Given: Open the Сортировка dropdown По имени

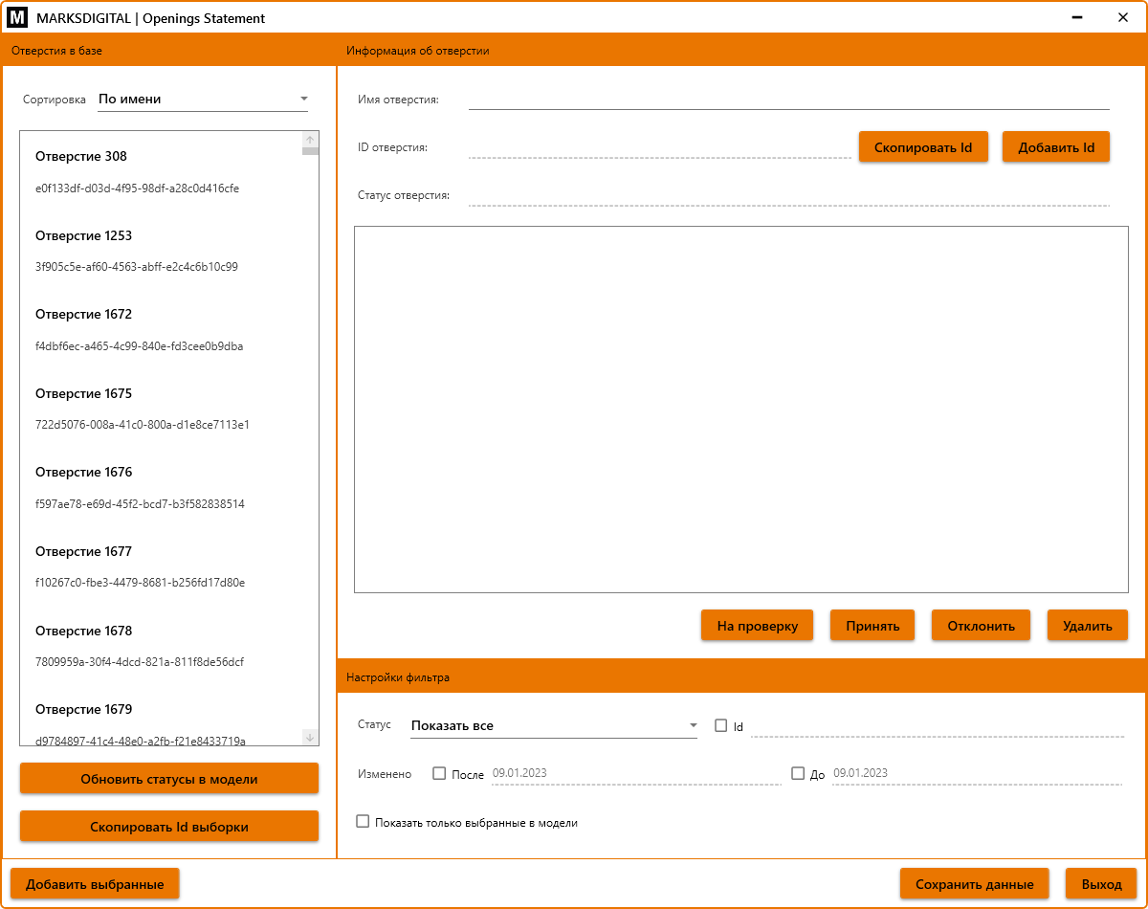Looking at the screenshot, I should (x=203, y=99).
